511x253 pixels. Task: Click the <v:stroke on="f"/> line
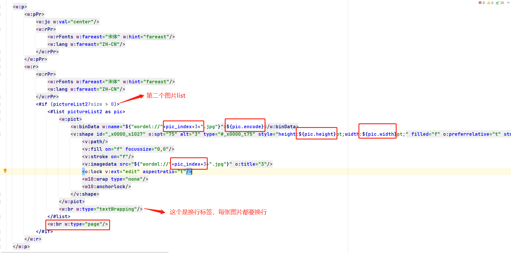pyautogui.click(x=108, y=156)
